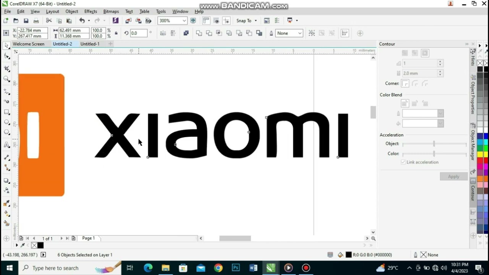Image resolution: width=489 pixels, height=275 pixels.
Task: Select the Zoom magnifier tool in toolbox
Action: (x=6, y=79)
